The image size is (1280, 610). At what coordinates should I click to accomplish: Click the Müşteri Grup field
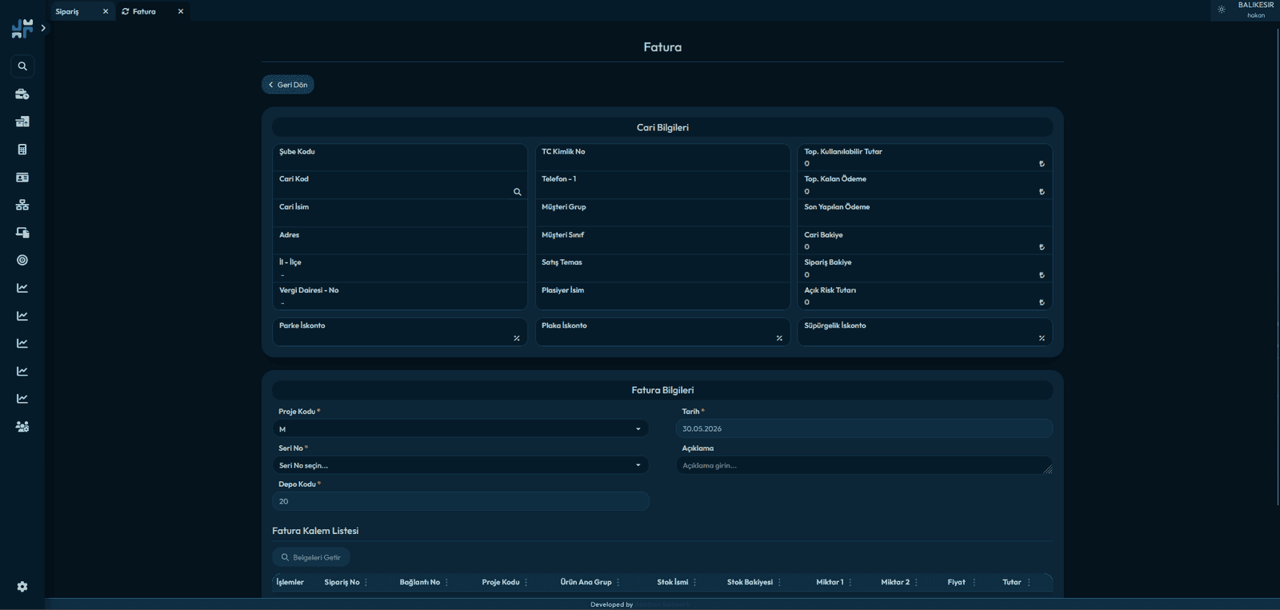662,213
